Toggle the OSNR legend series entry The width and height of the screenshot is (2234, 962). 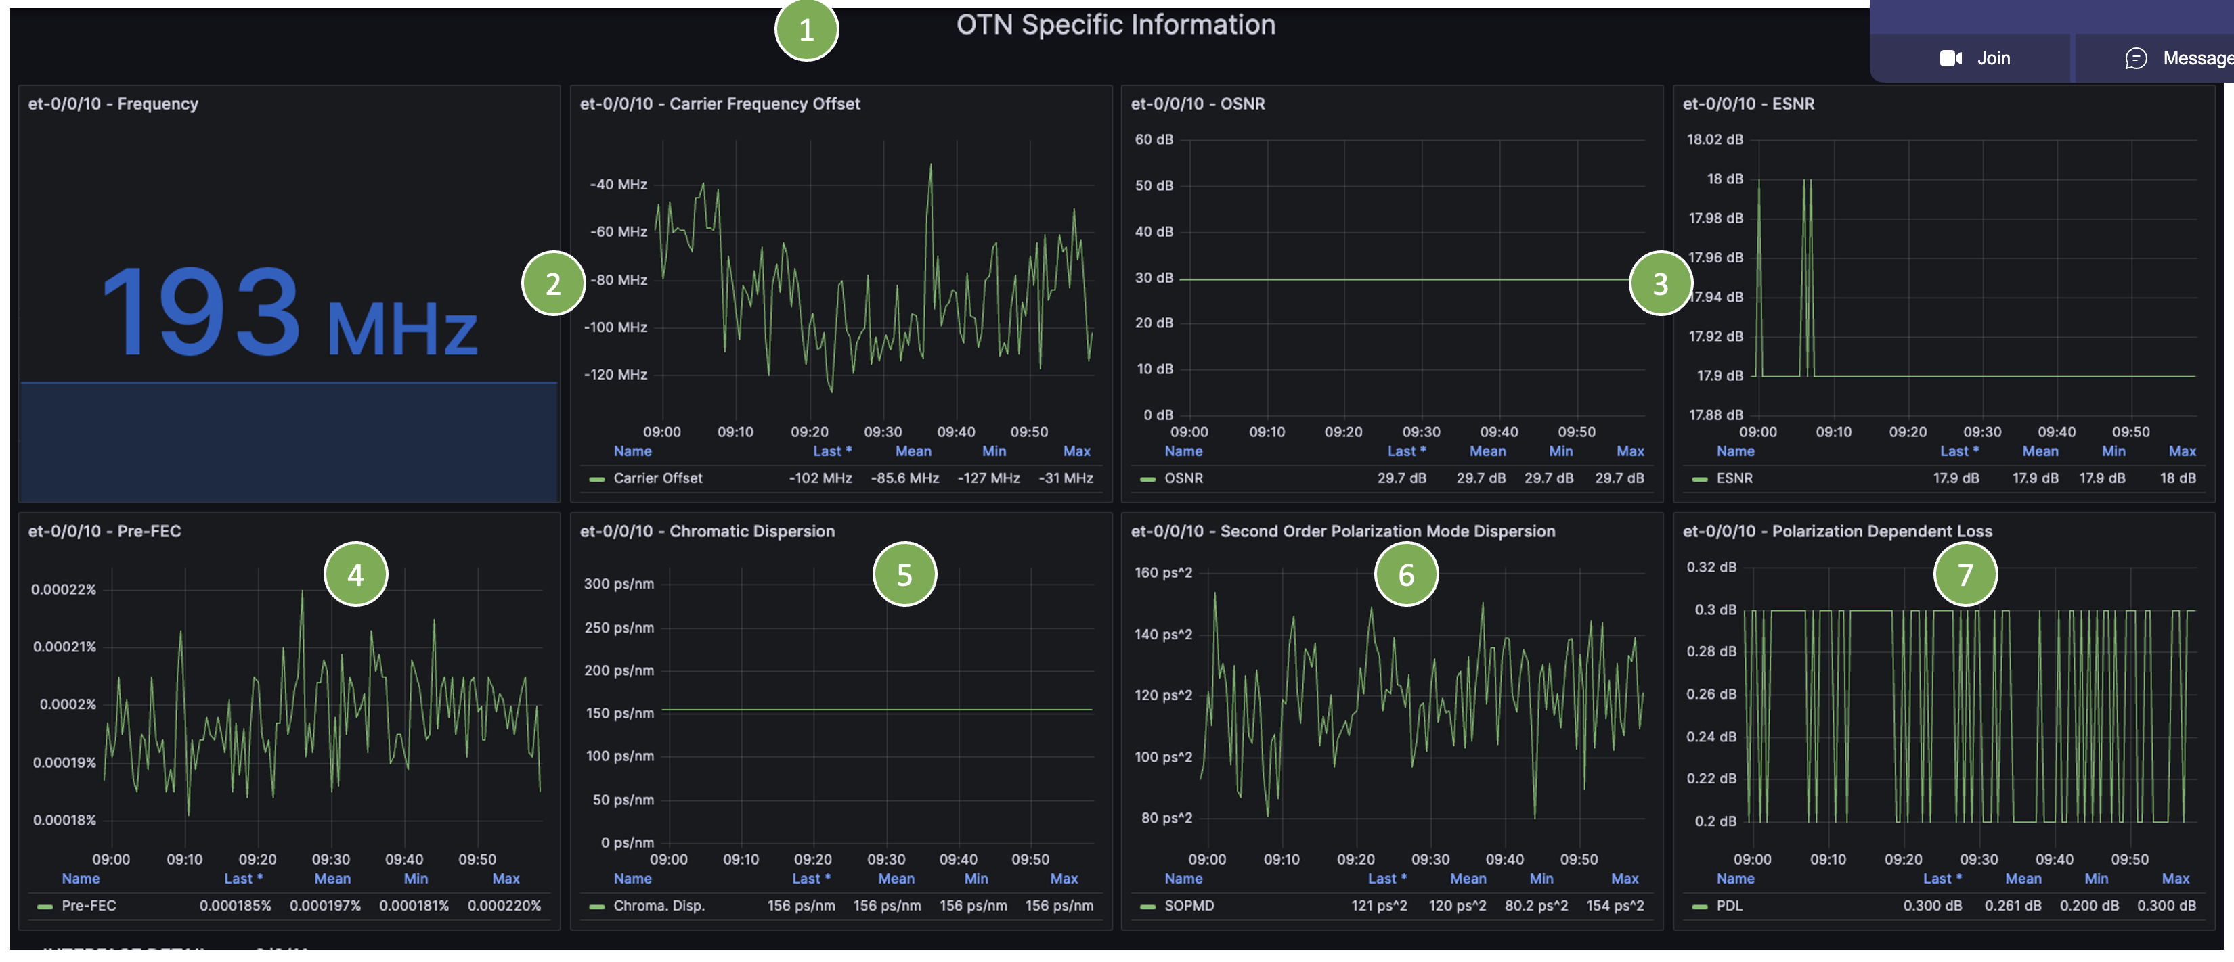pos(1183,478)
